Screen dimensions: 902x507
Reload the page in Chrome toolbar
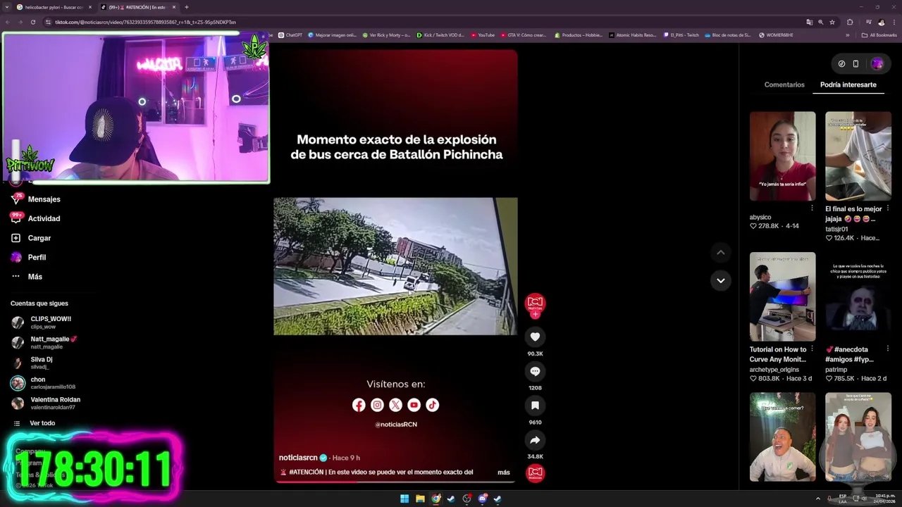(x=32, y=22)
